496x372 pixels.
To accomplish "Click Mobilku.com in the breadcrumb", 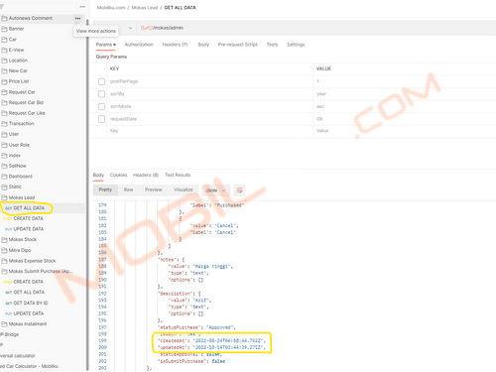I will coord(111,8).
